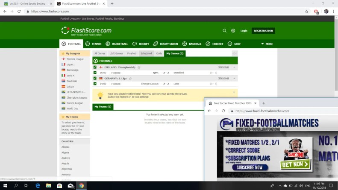Click the Chrome profile avatar icon
The width and height of the screenshot is (338, 190).
(x=326, y=12)
